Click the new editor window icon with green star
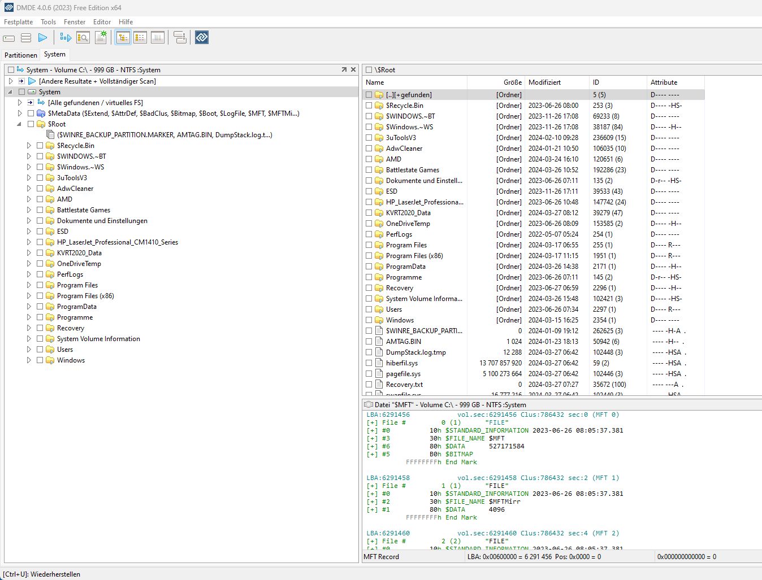Image resolution: width=762 pixels, height=580 pixels. pyautogui.click(x=101, y=38)
